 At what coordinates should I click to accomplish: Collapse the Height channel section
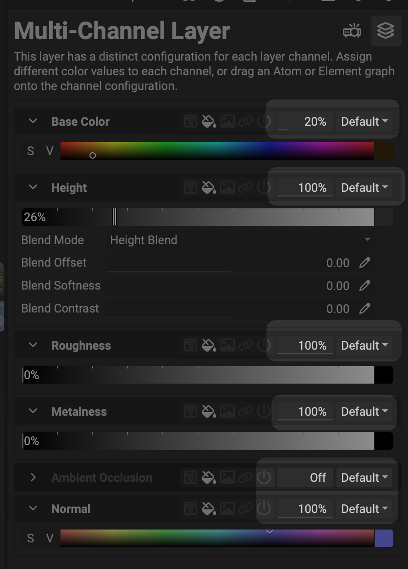(33, 188)
